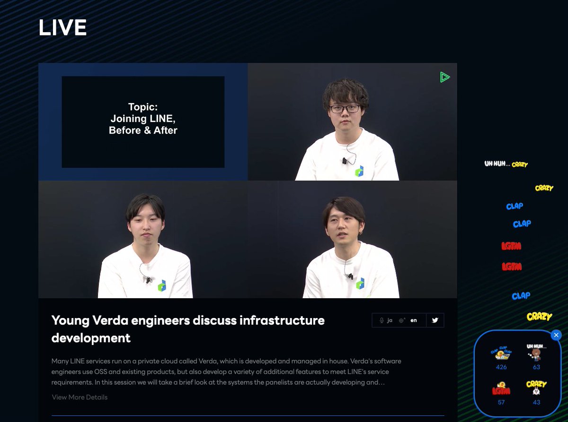Click the session title heading
568x422 pixels.
click(x=188, y=329)
